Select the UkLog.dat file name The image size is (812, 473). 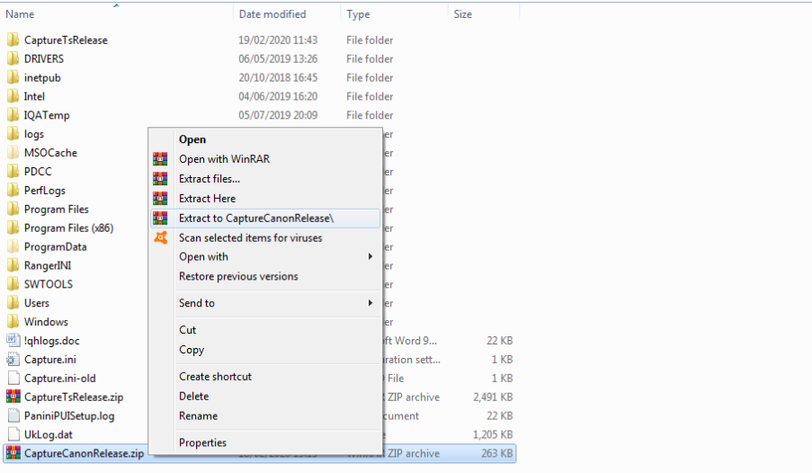coord(49,434)
